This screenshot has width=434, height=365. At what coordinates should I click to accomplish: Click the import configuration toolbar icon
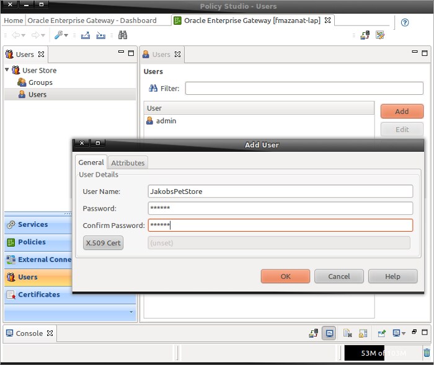coord(100,35)
